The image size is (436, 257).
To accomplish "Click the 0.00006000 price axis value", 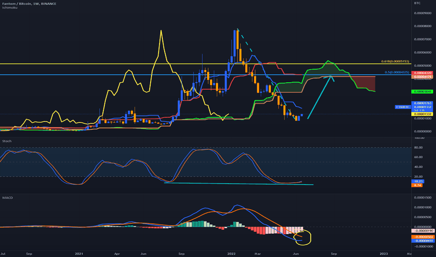I will coord(422,52).
